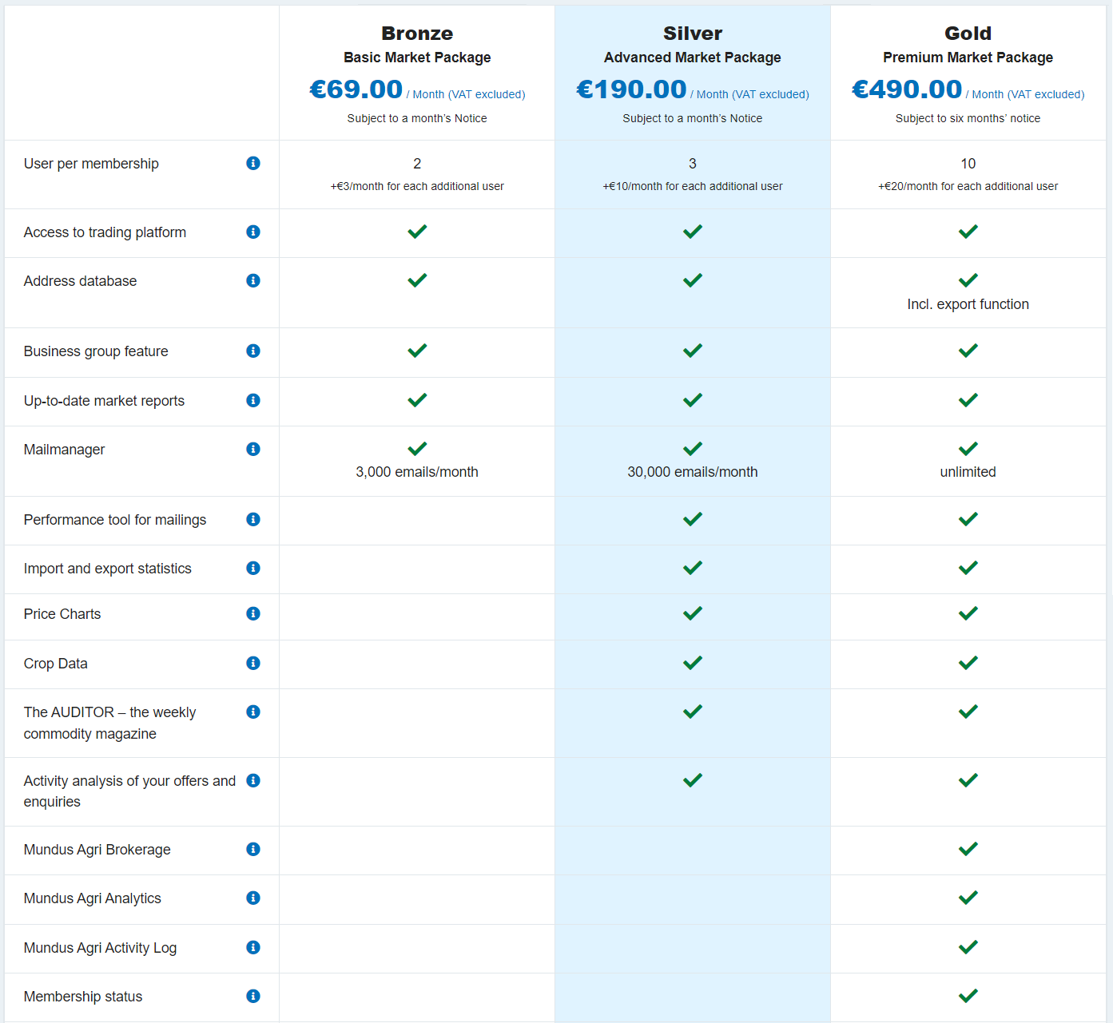Show info for Import and export statistics
The image size is (1113, 1023).
coord(253,568)
